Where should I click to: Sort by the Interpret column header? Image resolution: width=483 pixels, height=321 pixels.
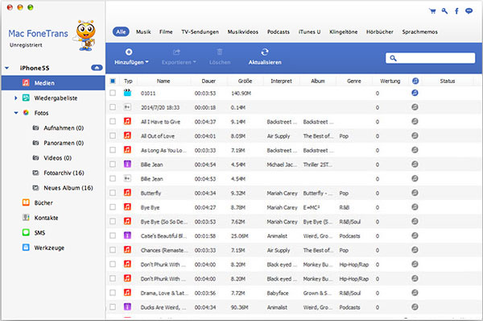click(x=281, y=81)
